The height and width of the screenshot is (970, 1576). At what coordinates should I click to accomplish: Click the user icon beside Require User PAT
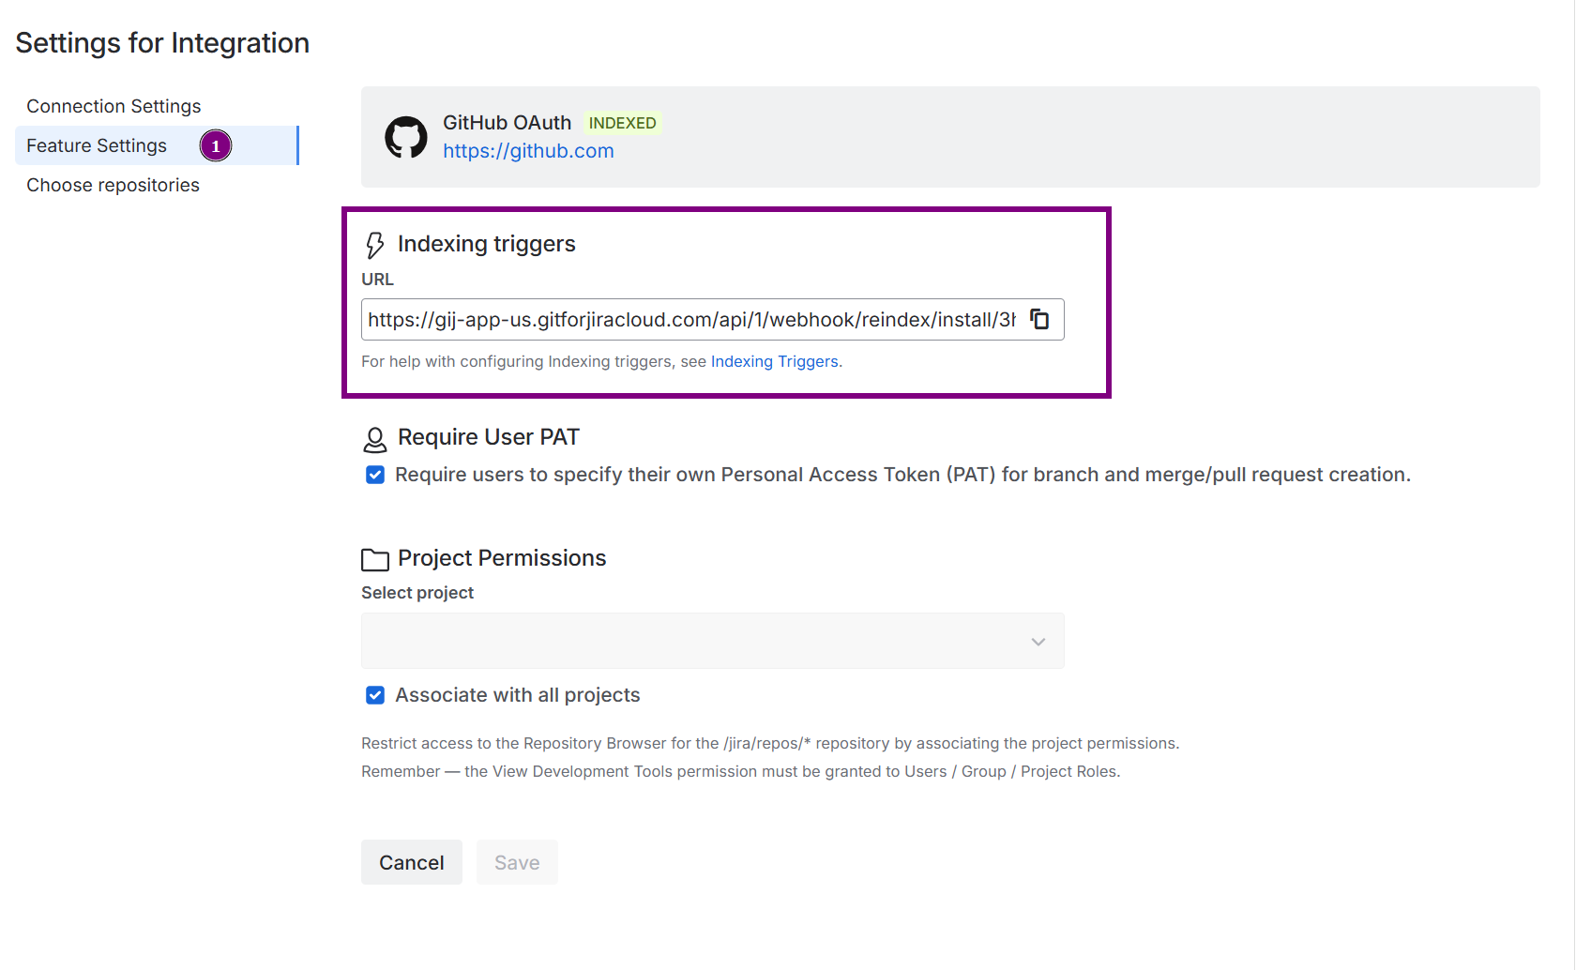coord(375,439)
